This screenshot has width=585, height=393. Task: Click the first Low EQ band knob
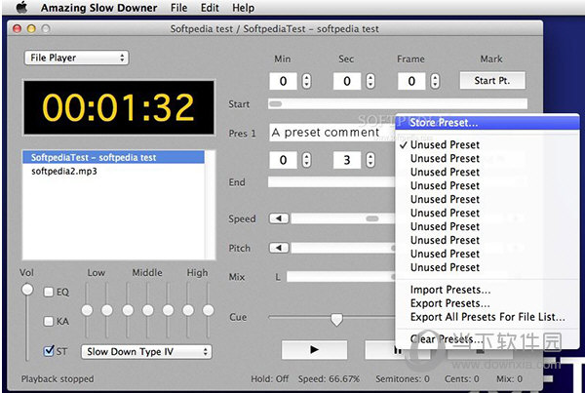(87, 310)
